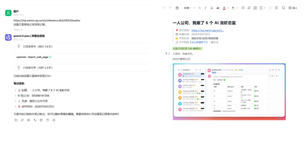Click the 收藏时间 2026年03月25日 line
The image size is (304, 144).
coord(193,34)
